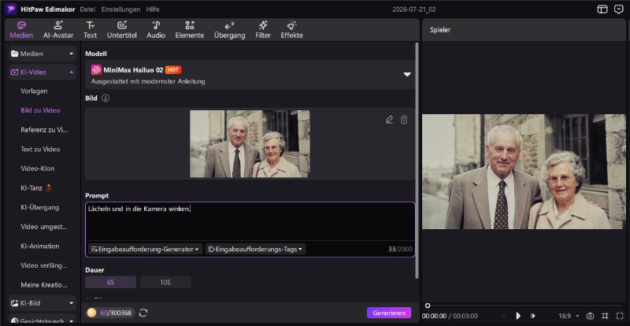This screenshot has height=326, width=630.
Task: Expand the MiniMax Hailuo 02 model dropdown
Action: pos(407,74)
